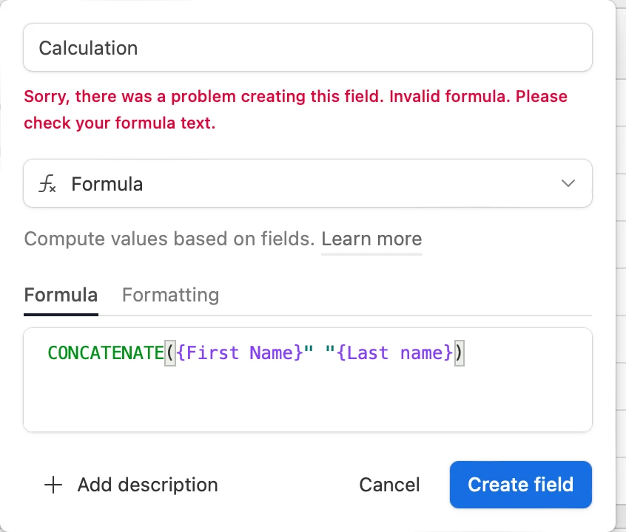Click between the quotation marks in formula
This screenshot has height=532, width=626.
[x=319, y=353]
